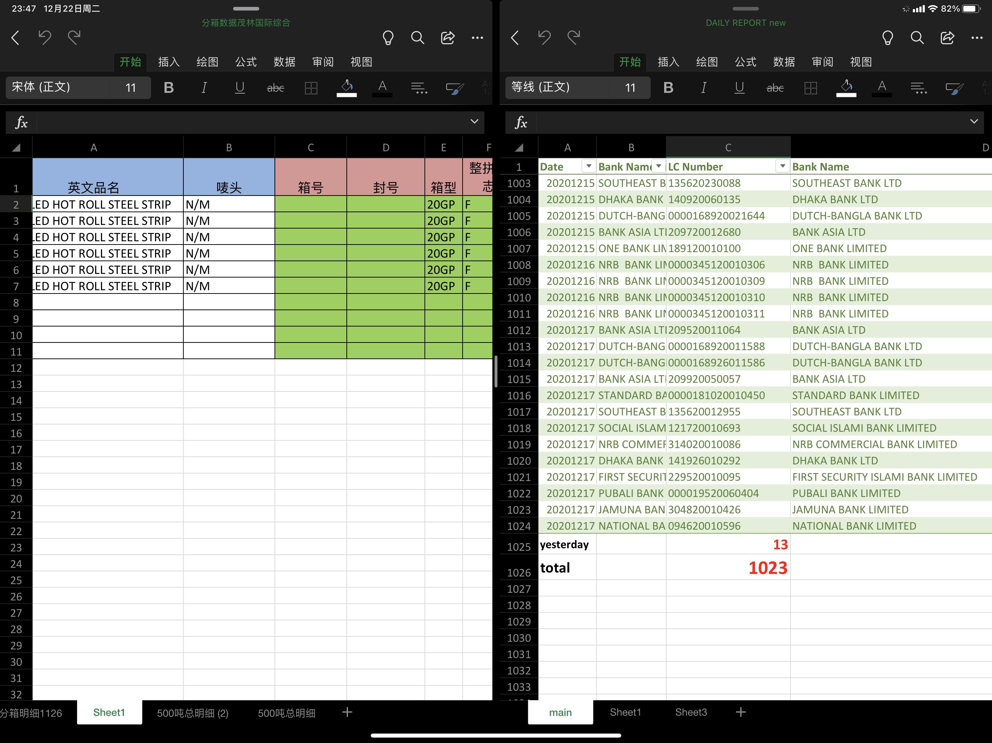992x743 pixels.
Task: Toggle Underline in the left workbook toolbar
Action: click(x=240, y=88)
